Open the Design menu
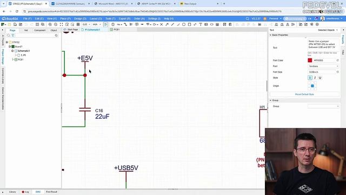This screenshot has height=195, width=346. pos(80,18)
